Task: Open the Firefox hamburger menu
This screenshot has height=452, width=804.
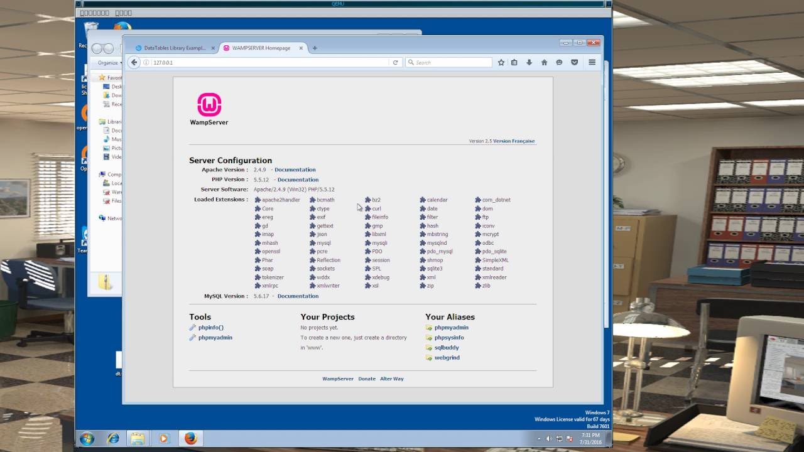Action: coord(592,62)
